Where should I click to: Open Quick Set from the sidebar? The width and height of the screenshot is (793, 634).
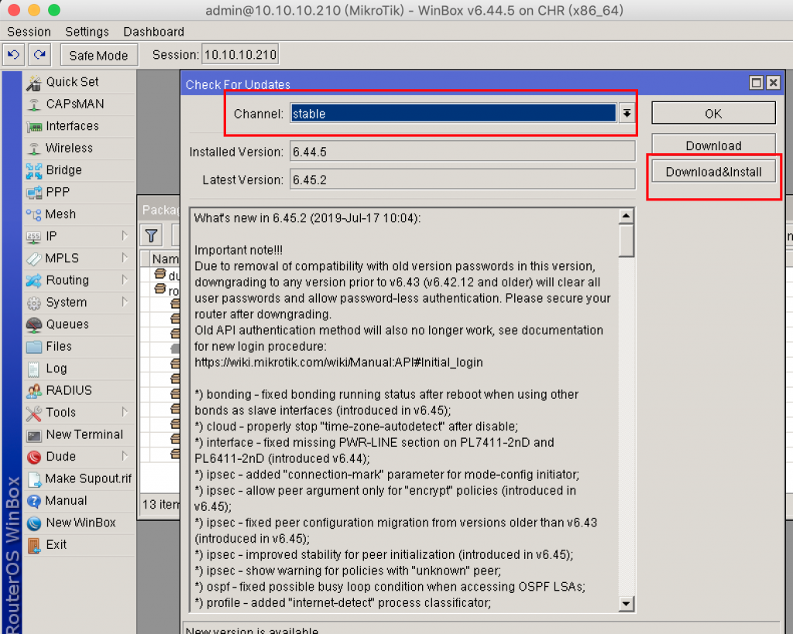80,82
